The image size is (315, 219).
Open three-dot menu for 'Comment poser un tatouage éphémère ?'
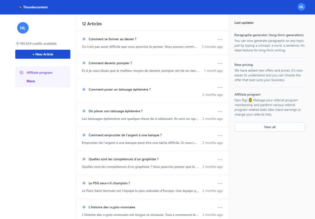(220, 87)
